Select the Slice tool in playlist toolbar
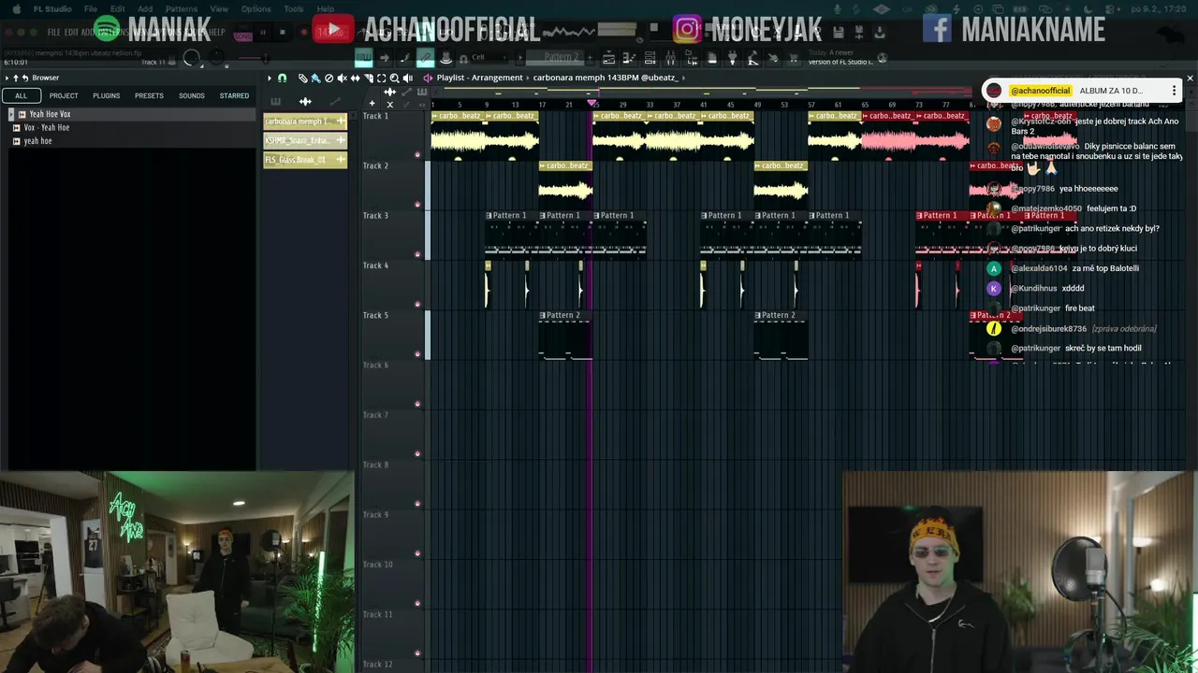Screen dimensions: 1198x673 click(x=368, y=79)
